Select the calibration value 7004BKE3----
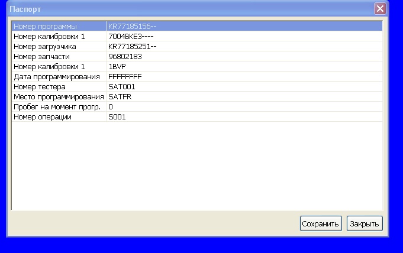The image size is (403, 253). (x=131, y=37)
